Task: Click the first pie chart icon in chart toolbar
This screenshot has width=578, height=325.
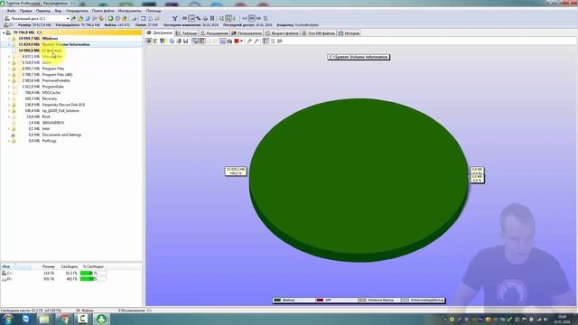Action: [149, 42]
